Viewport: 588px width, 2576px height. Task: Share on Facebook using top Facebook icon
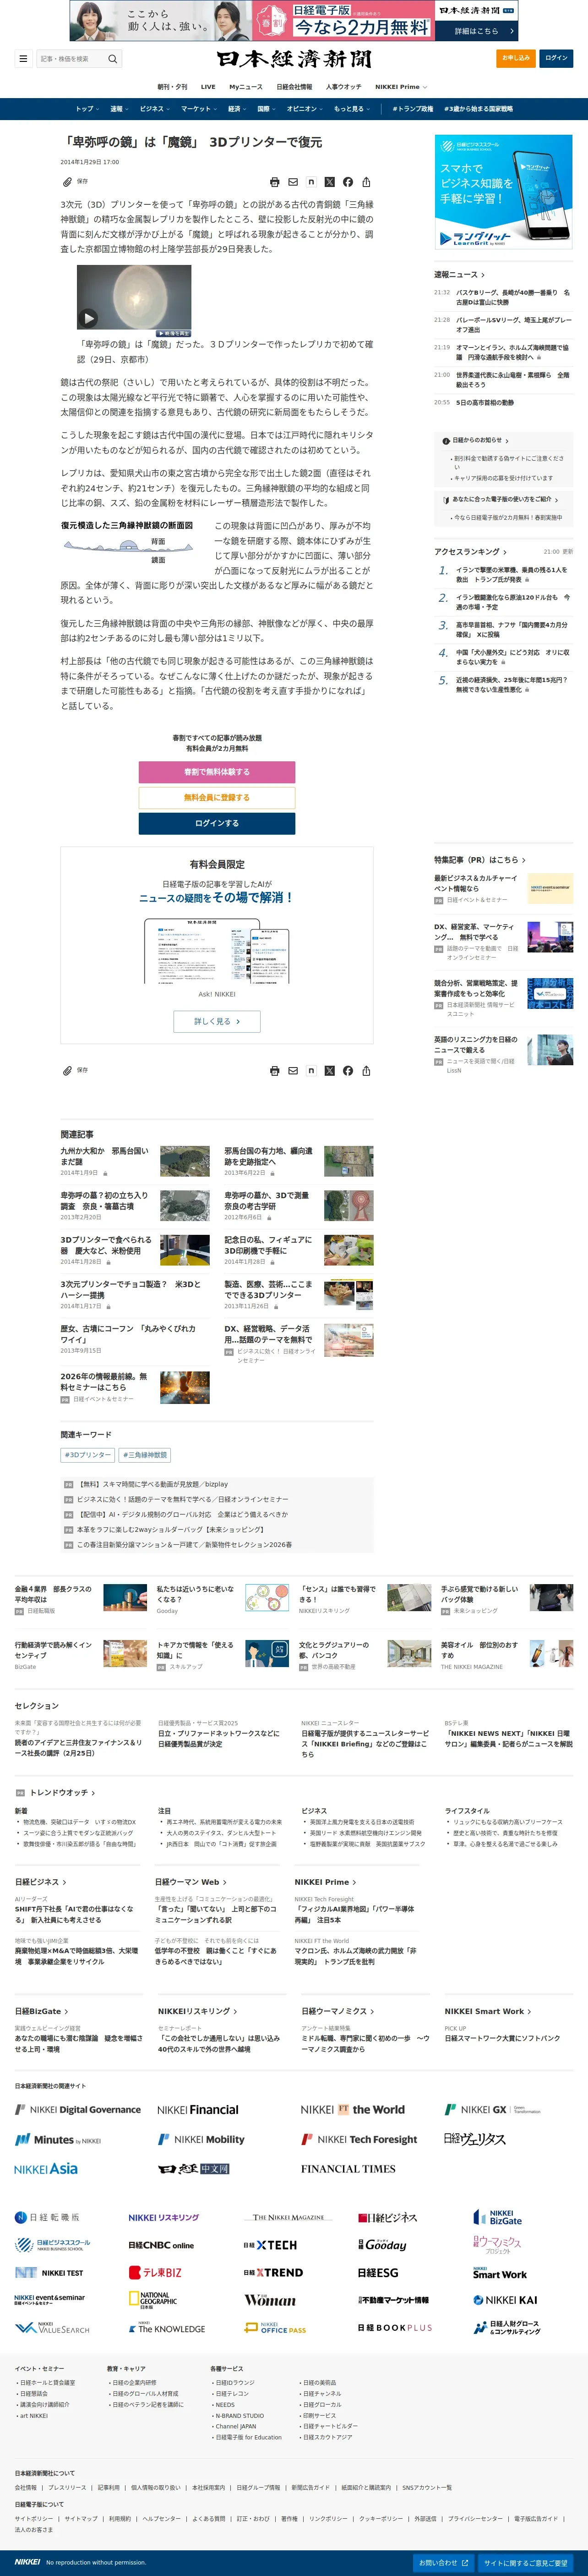348,182
